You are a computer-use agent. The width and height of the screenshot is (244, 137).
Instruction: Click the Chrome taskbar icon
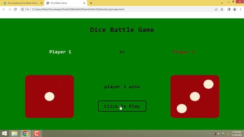click(x=26, y=134)
